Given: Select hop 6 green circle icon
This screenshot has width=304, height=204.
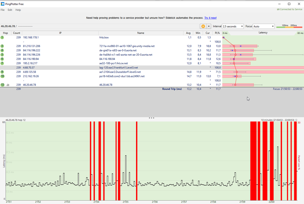Looking at the screenshot, I should [x=2, y=59].
